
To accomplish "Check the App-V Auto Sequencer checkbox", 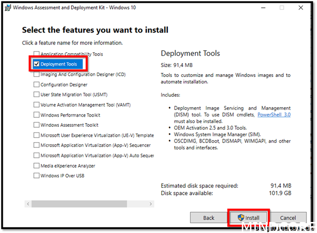I will click(x=36, y=155).
